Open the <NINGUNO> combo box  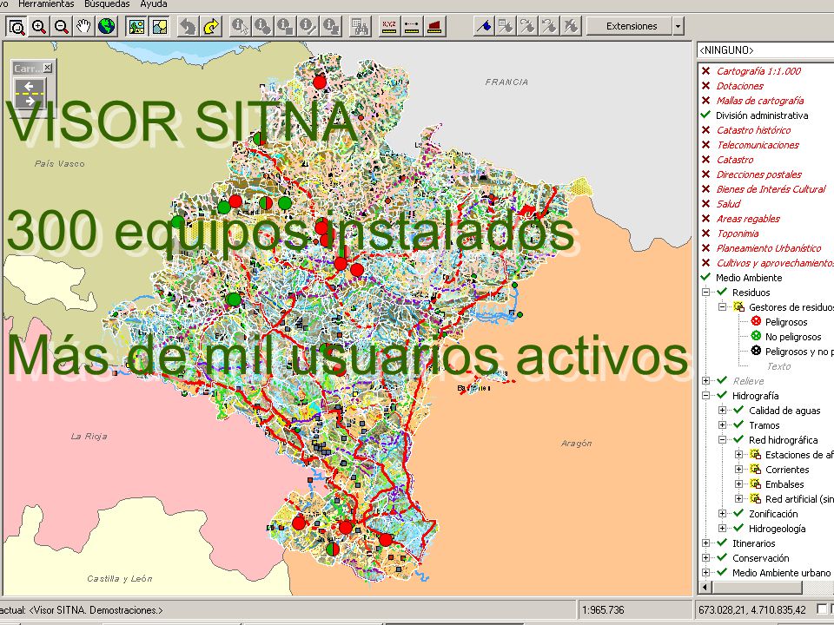tap(765, 50)
